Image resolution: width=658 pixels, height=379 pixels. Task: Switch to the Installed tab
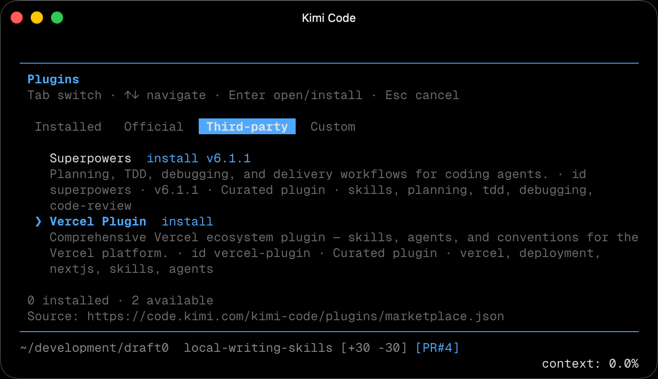pyautogui.click(x=68, y=127)
